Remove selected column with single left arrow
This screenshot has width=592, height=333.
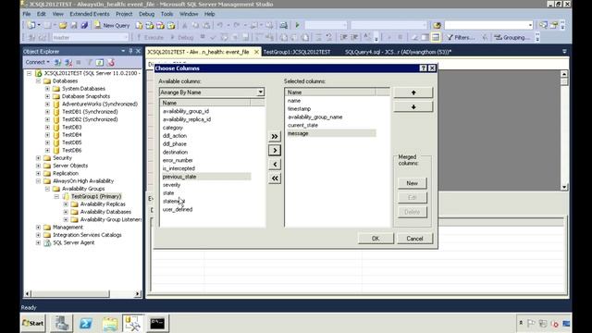(x=275, y=165)
